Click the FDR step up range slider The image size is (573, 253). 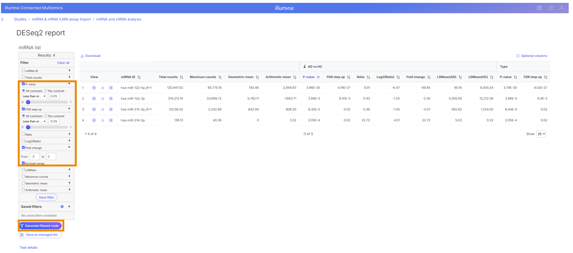pos(47,127)
